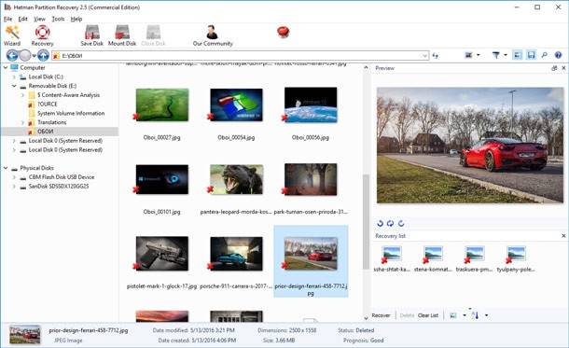
Task: Start the Recovery lifebuoy tool
Action: click(x=42, y=35)
